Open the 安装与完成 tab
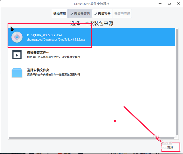The width and height of the screenshot is (183, 154). coord(122,14)
